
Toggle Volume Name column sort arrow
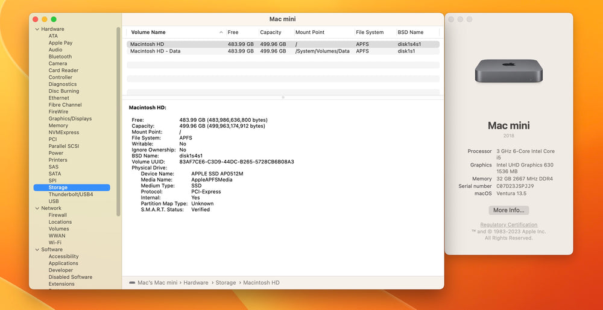point(221,33)
